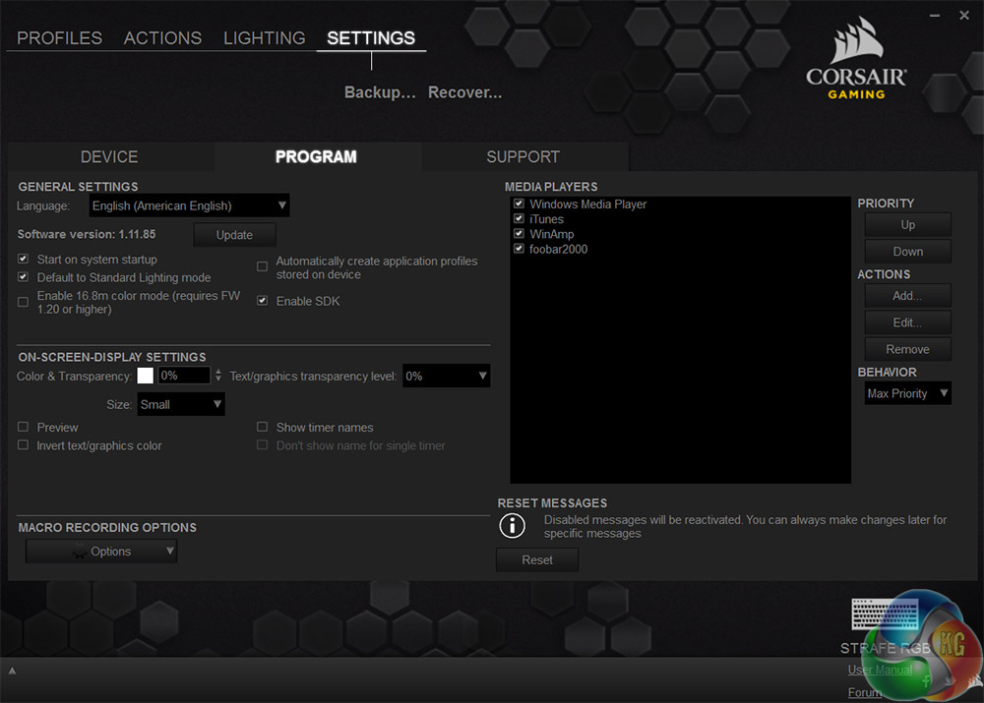
Task: Open the Behavior Max Priority dropdown
Action: pyautogui.click(x=907, y=393)
